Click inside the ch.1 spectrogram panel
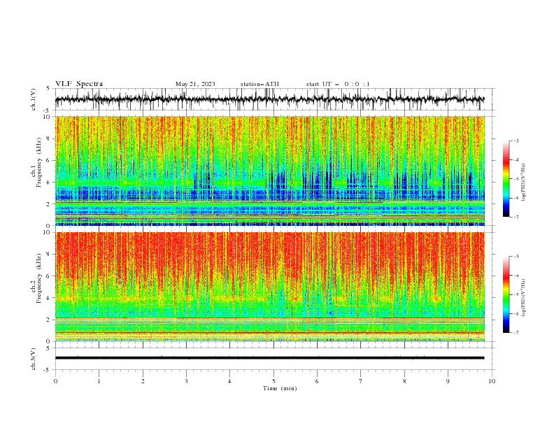 (x=269, y=171)
